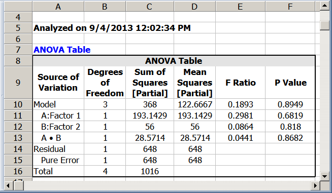Click the vertical scrollbar up arrow

[324, 6]
